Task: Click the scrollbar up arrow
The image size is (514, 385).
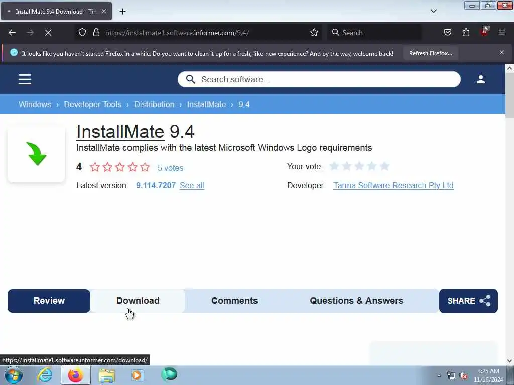Action: point(509,68)
